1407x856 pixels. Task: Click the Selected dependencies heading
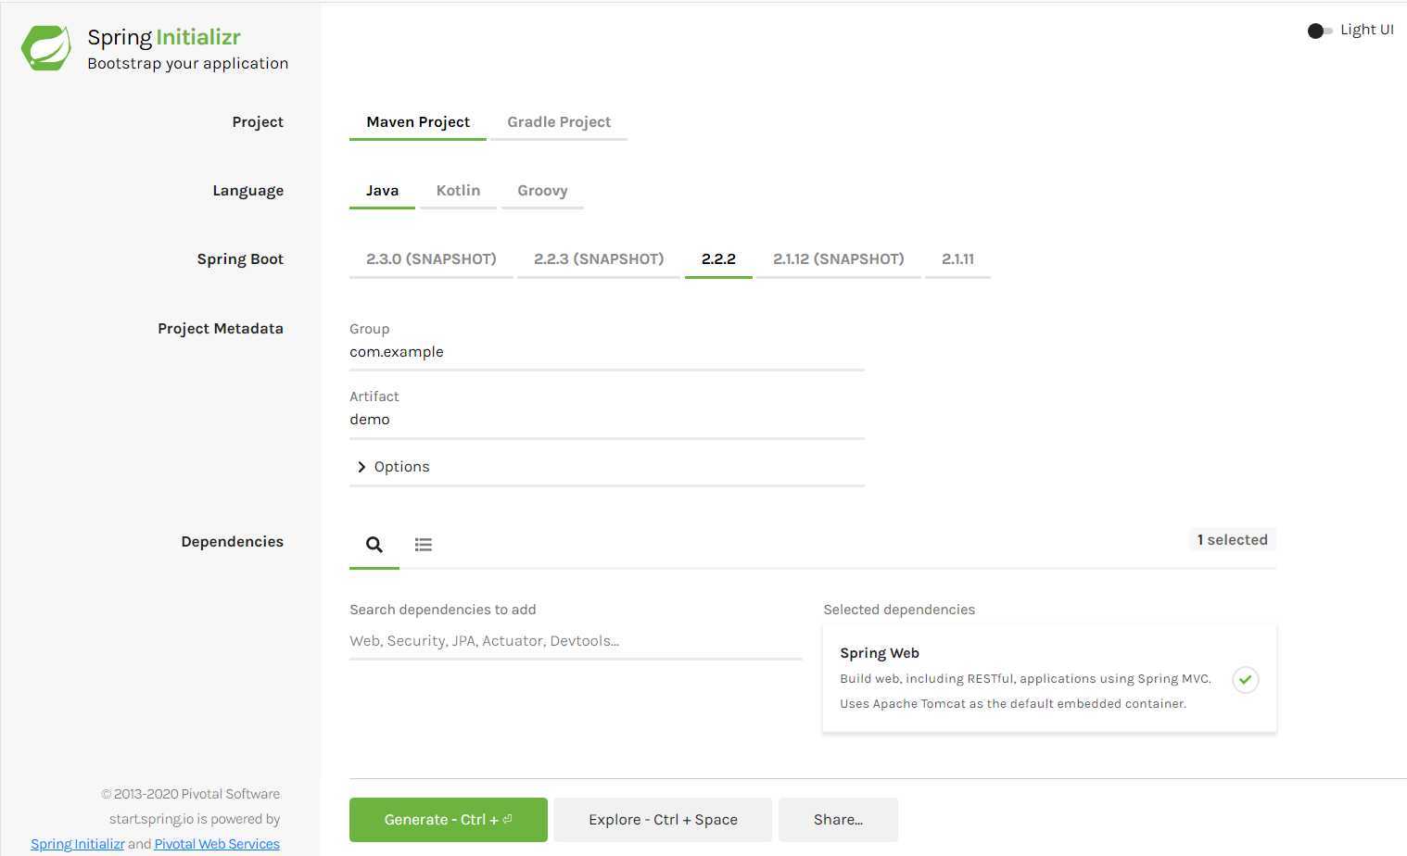click(899, 610)
